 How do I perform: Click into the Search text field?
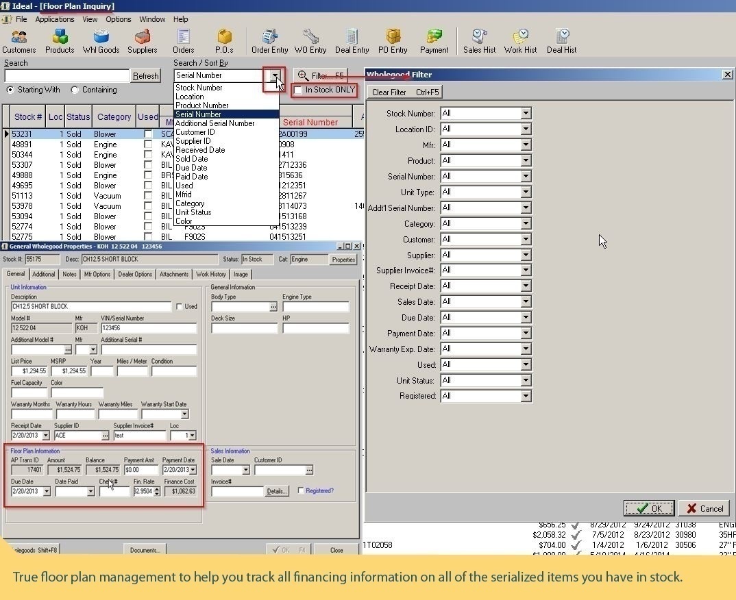[x=66, y=76]
